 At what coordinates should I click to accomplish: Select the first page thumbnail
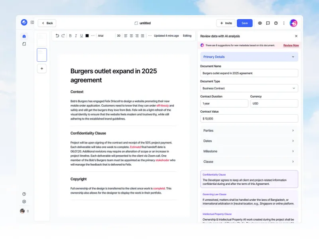coord(42,39)
